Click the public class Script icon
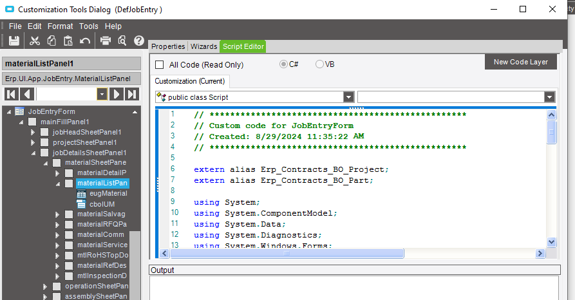 pos(162,97)
